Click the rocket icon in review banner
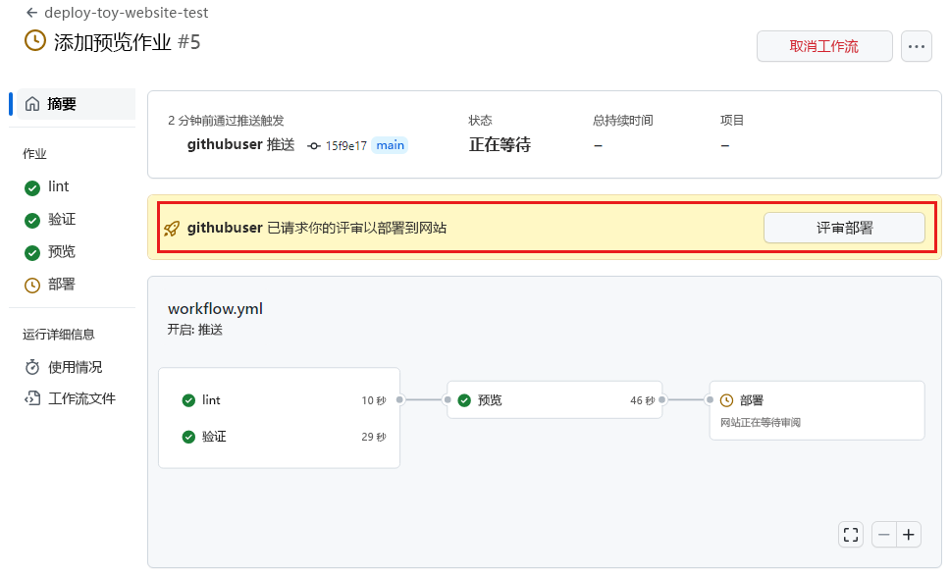The height and width of the screenshot is (576, 949). coord(172,229)
